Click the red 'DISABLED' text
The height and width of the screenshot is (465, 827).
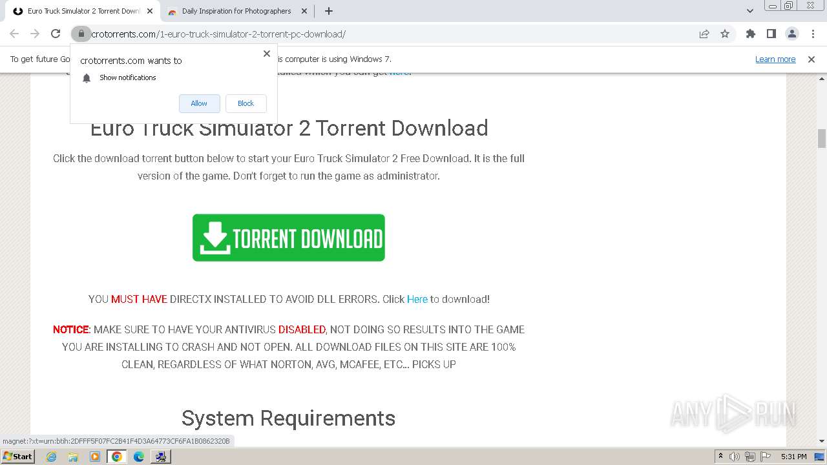tap(302, 329)
